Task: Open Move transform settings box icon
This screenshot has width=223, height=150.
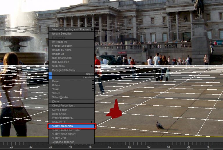Action: pyautogui.click(x=93, y=82)
